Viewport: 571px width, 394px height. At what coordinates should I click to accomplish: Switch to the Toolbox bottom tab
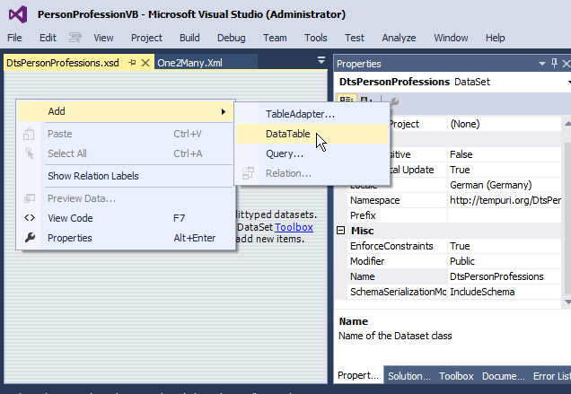pyautogui.click(x=456, y=376)
